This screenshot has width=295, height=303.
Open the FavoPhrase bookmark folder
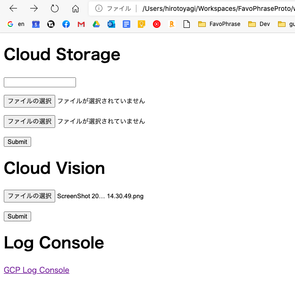pos(219,24)
